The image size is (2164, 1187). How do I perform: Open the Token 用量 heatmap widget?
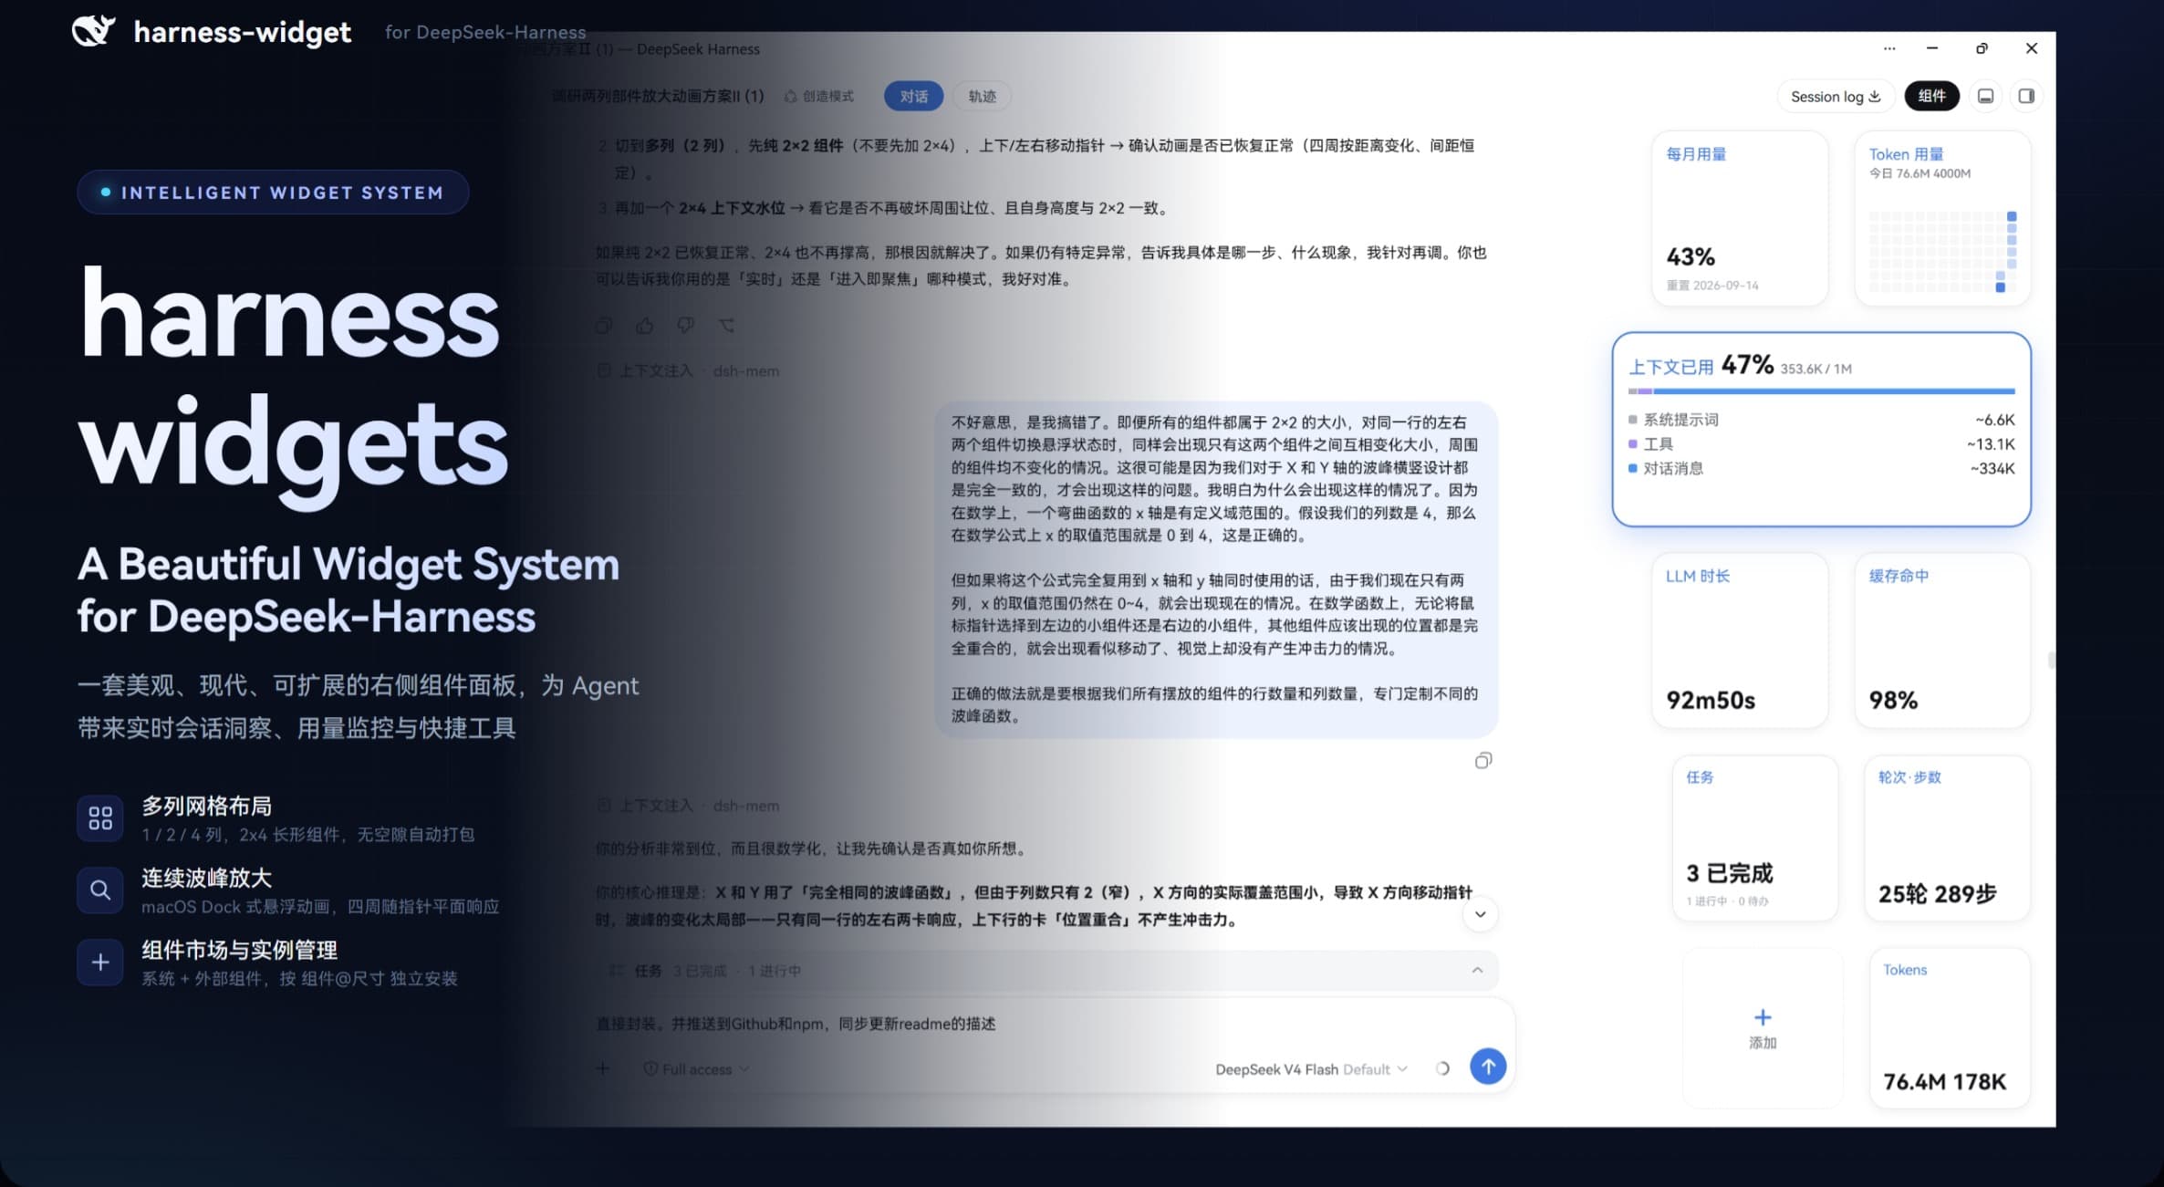(x=1942, y=219)
